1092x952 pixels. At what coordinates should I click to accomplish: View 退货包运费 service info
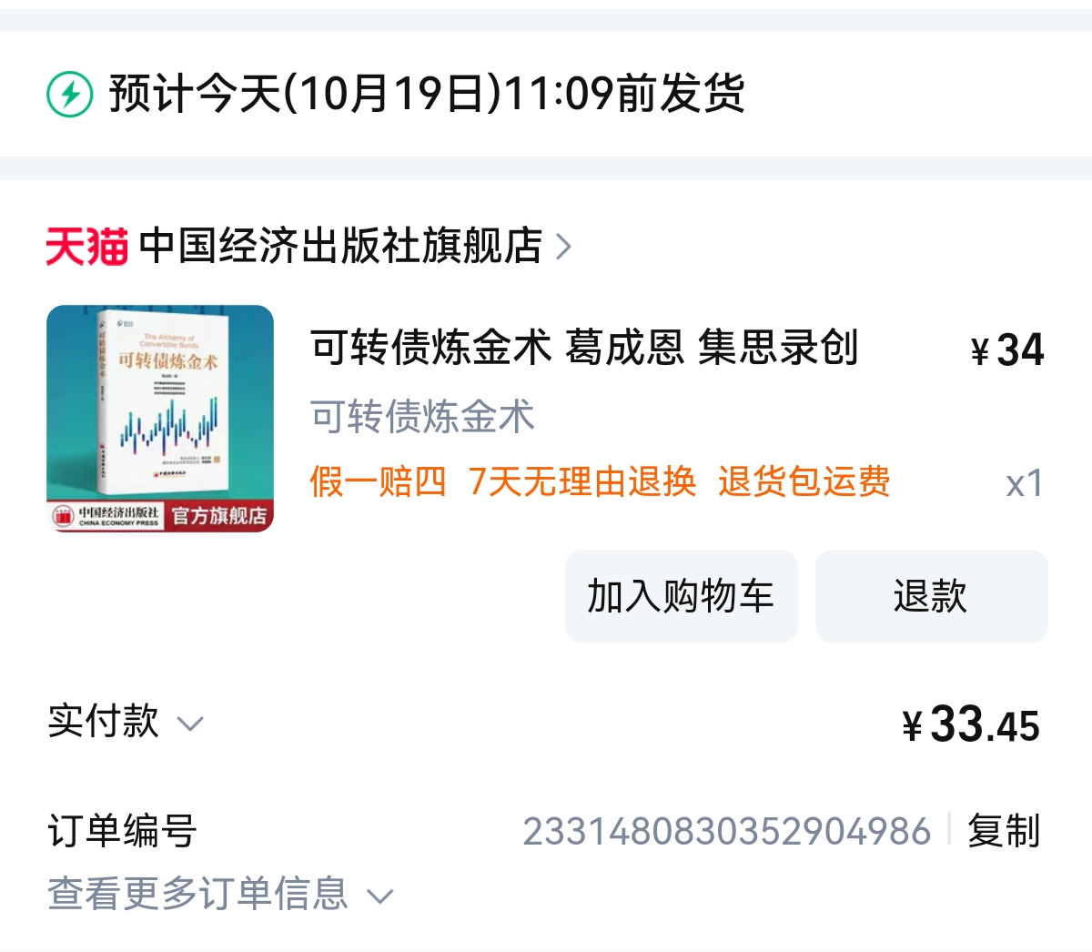pyautogui.click(x=804, y=481)
